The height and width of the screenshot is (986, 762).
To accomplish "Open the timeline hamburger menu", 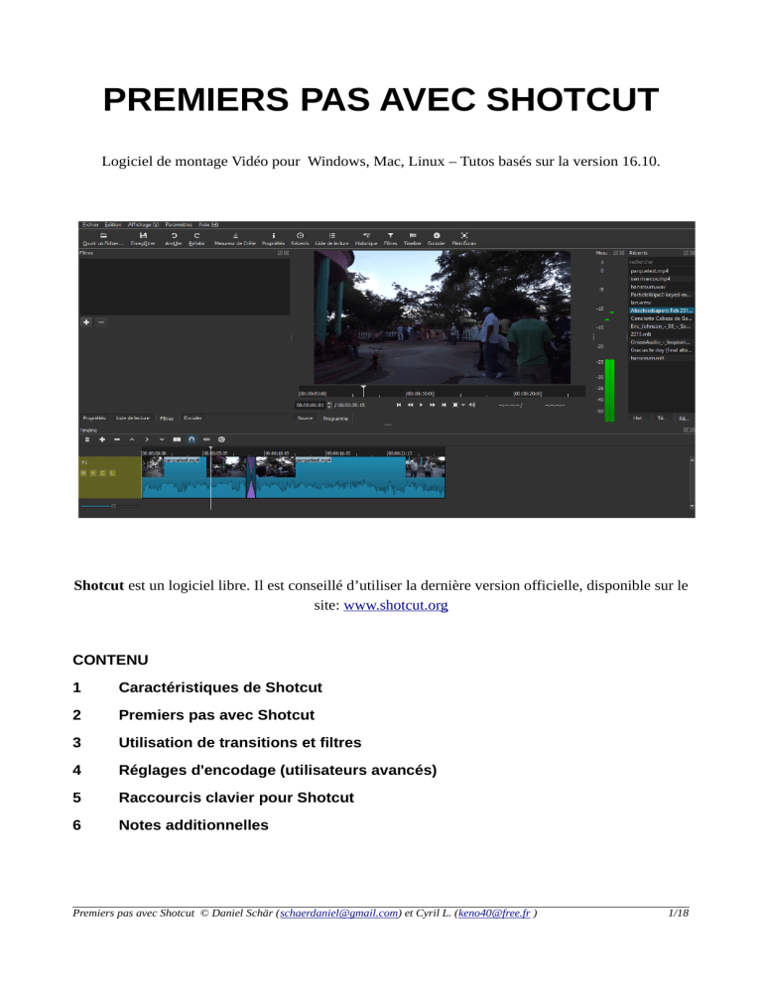I will point(86,438).
